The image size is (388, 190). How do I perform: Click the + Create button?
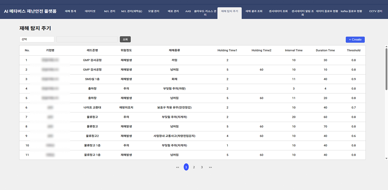click(x=355, y=40)
